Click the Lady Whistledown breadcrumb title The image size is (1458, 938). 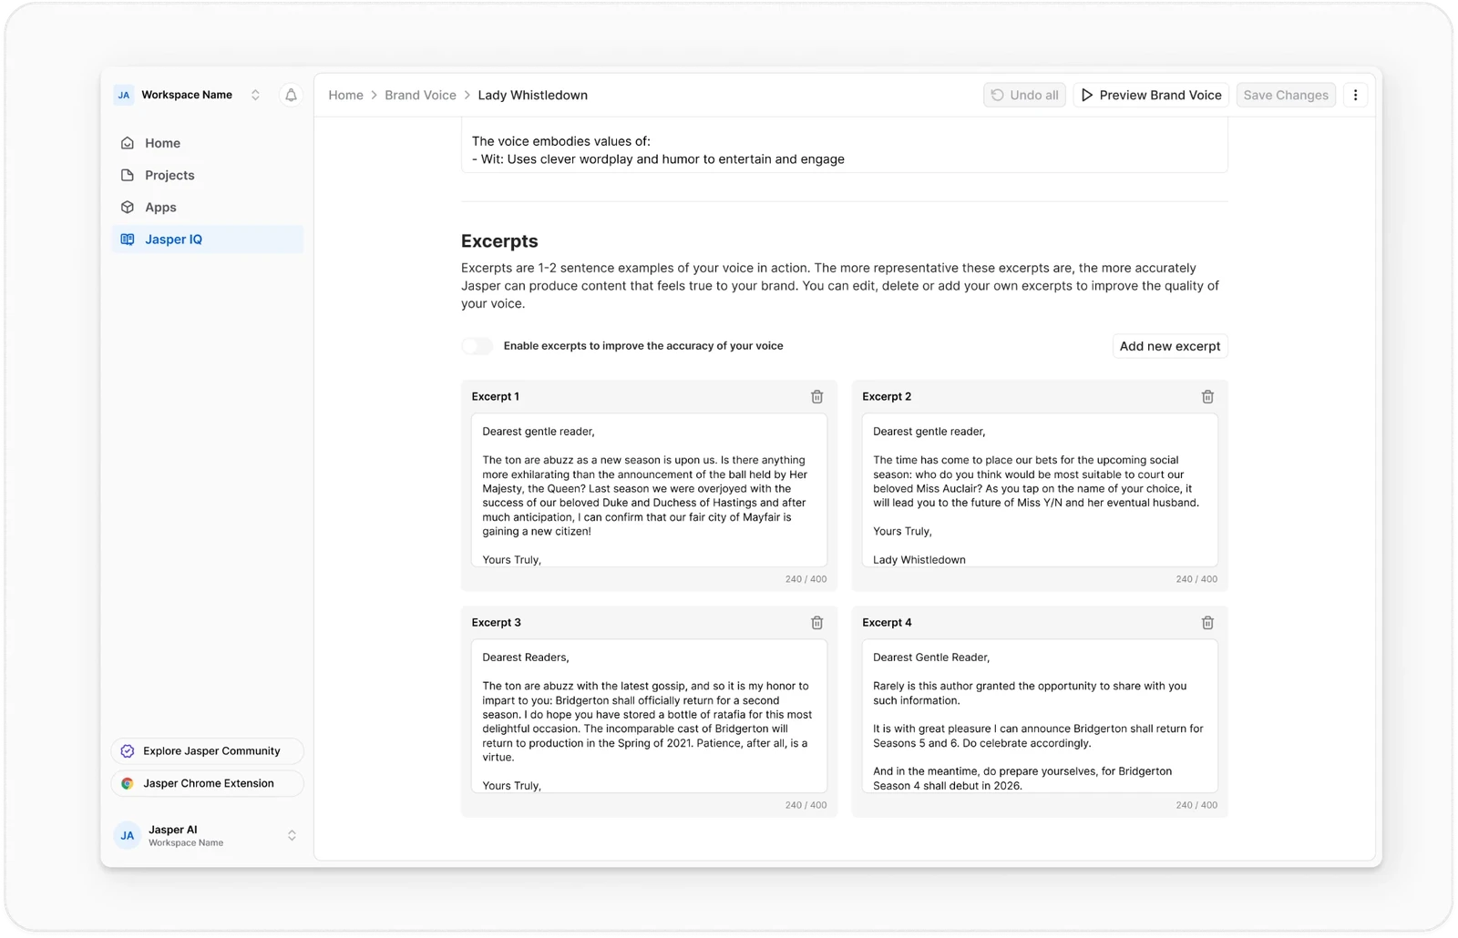[532, 95]
